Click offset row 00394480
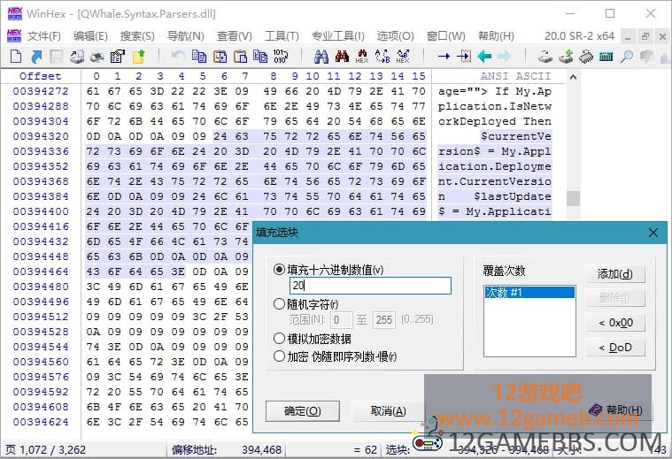 pyautogui.click(x=41, y=287)
